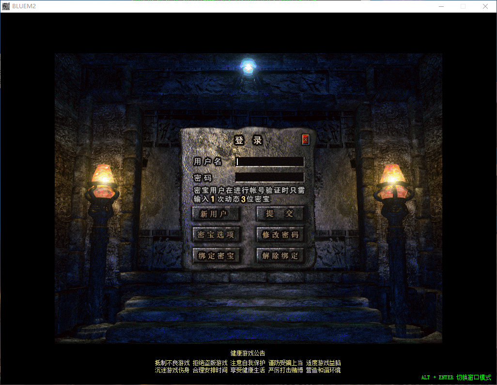Open the 密宝选项 options

(217, 234)
